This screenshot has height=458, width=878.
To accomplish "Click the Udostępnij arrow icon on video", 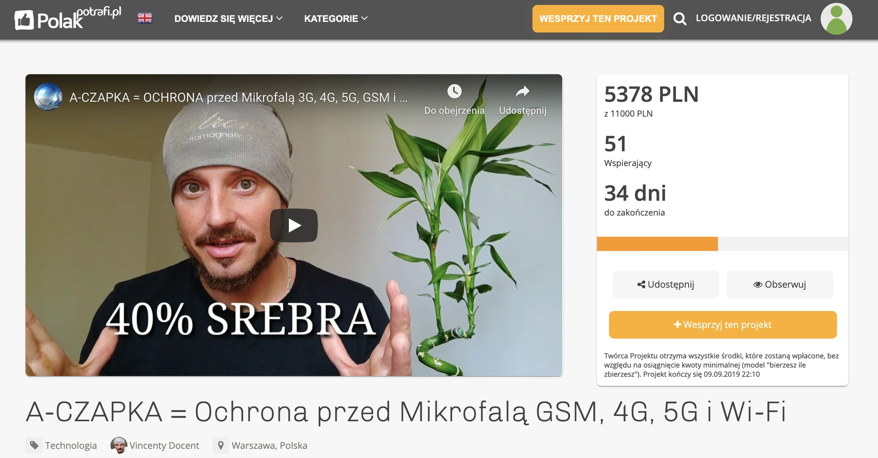I will click(522, 91).
